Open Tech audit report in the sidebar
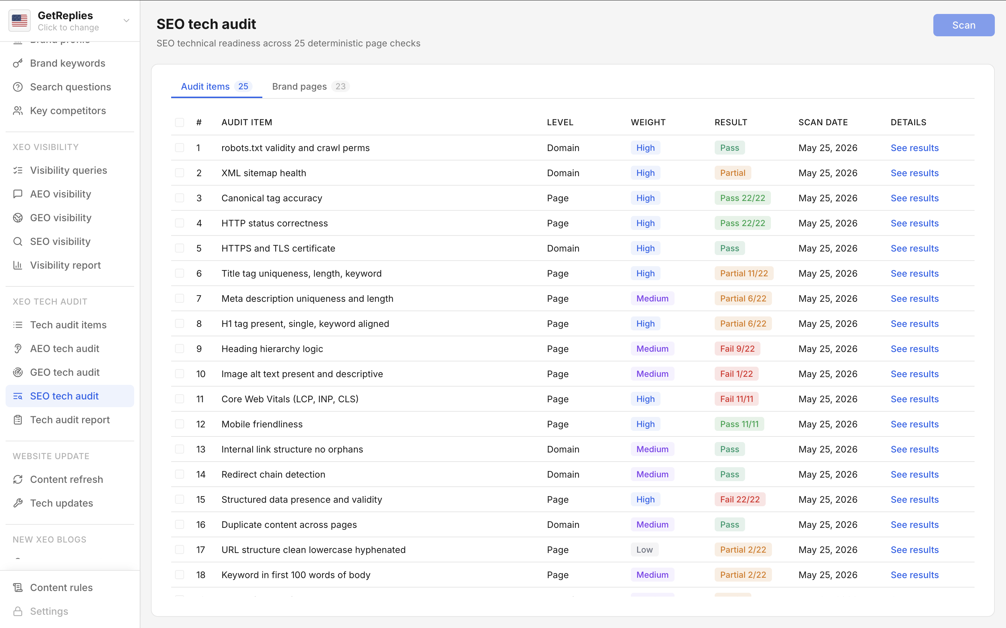Viewport: 1006px width, 628px height. coord(70,420)
